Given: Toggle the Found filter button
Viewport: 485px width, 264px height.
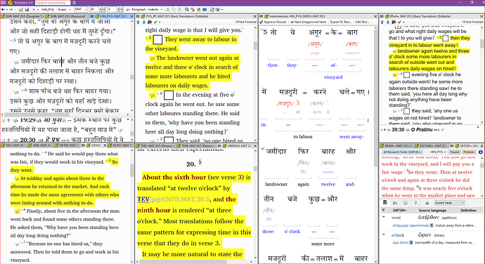Looking at the screenshot, I should click(x=454, y=152).
